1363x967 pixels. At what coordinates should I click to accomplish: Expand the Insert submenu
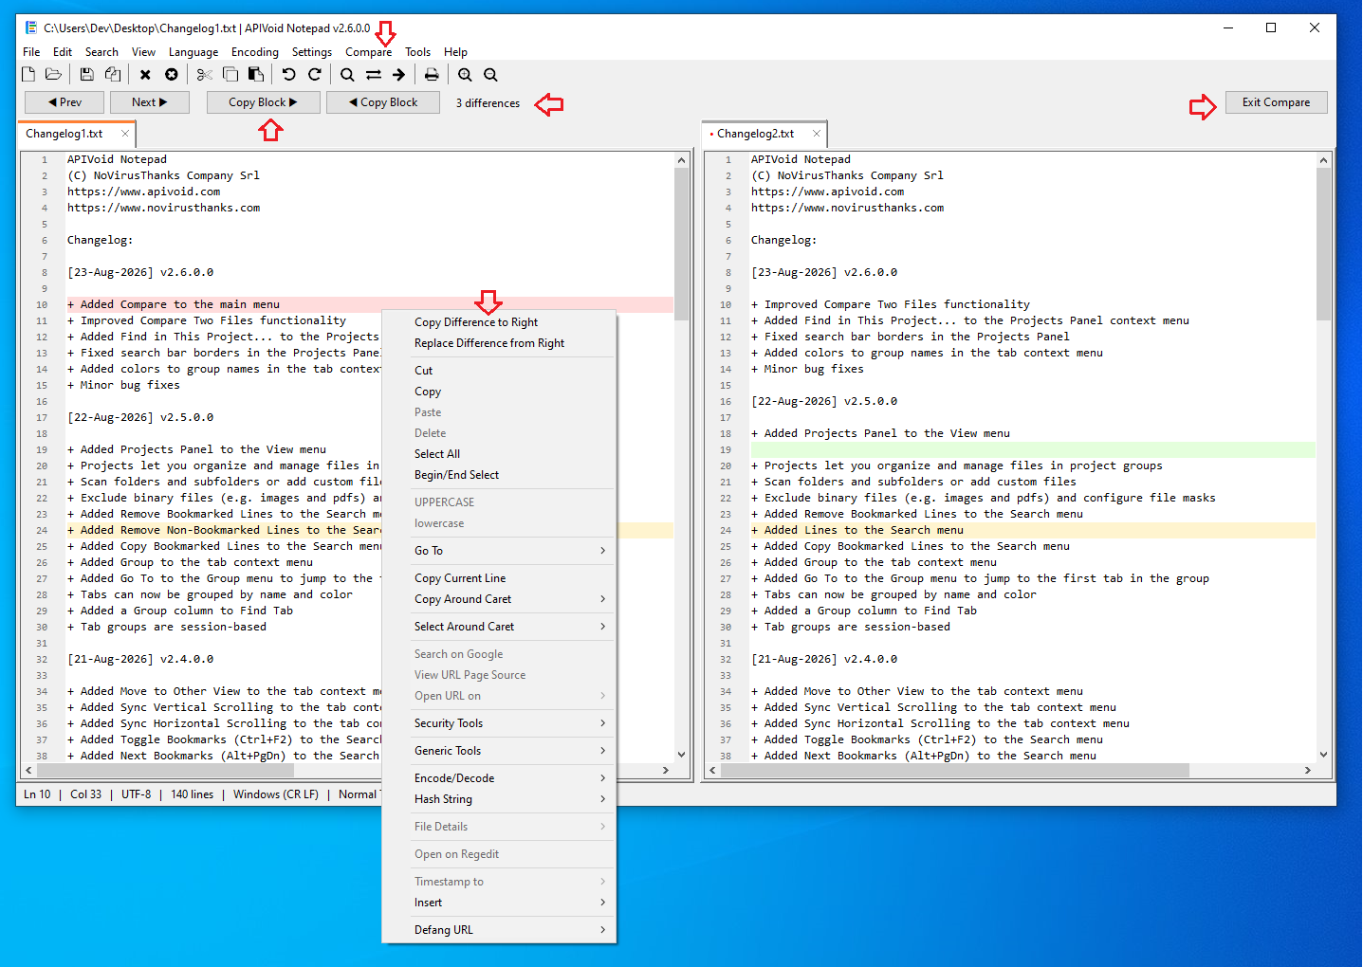tap(499, 903)
